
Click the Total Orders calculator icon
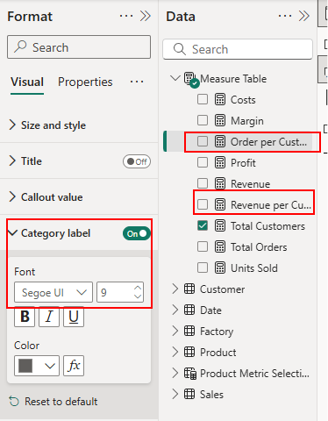pyautogui.click(x=220, y=246)
